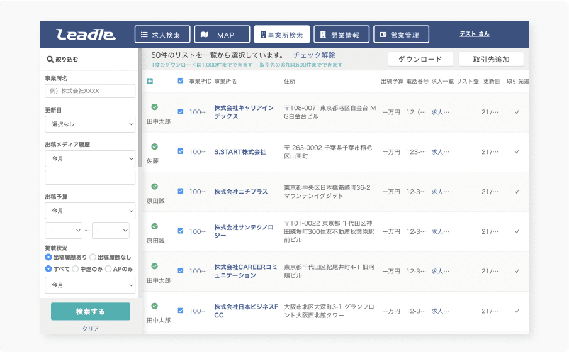
Task: Click green status icon in 株式会社キャリアインデックス row
Action: (154, 107)
